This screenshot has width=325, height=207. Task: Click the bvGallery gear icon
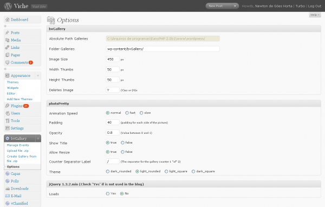coord(8,138)
